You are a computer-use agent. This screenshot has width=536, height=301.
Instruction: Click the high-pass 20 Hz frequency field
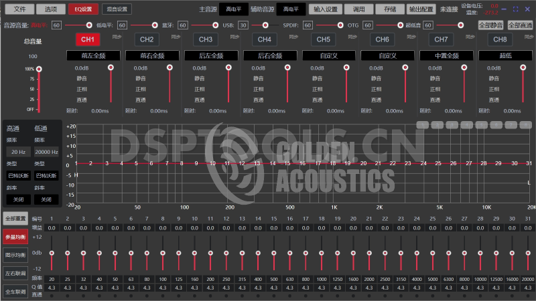pyautogui.click(x=19, y=152)
